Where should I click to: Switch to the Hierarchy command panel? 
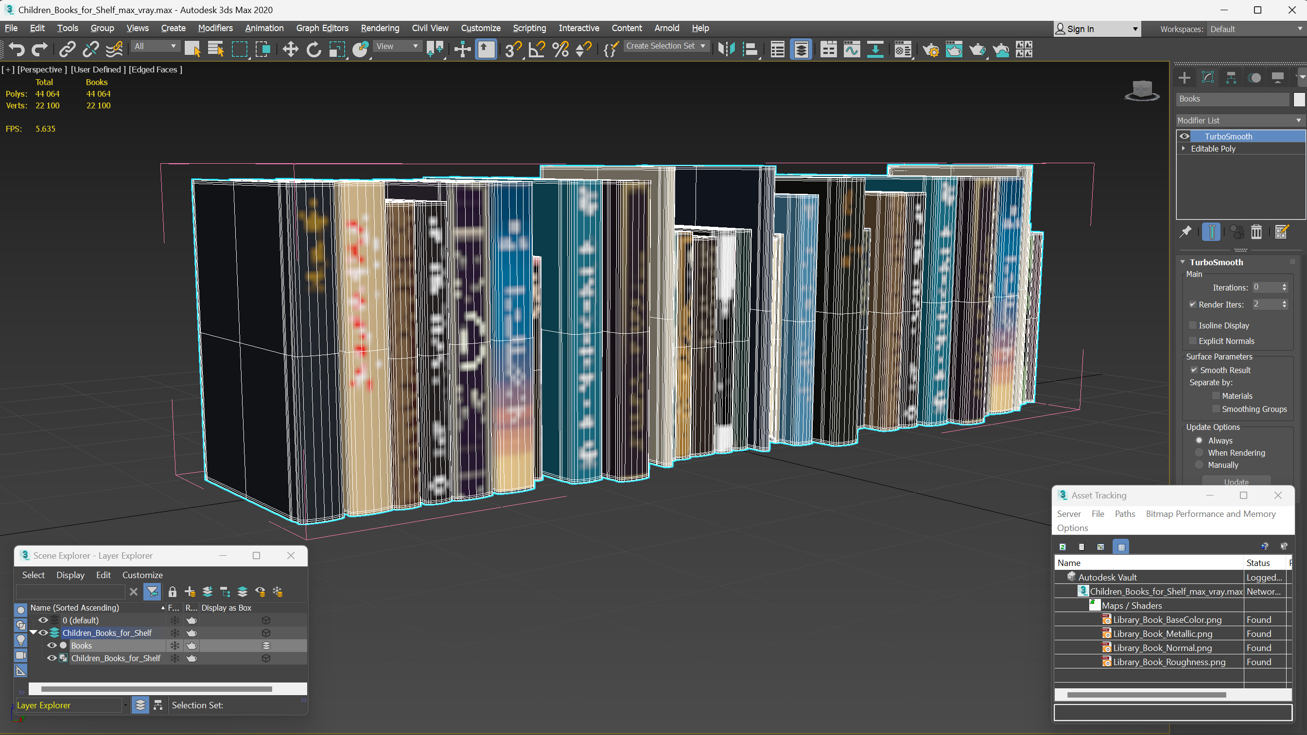pos(1231,78)
